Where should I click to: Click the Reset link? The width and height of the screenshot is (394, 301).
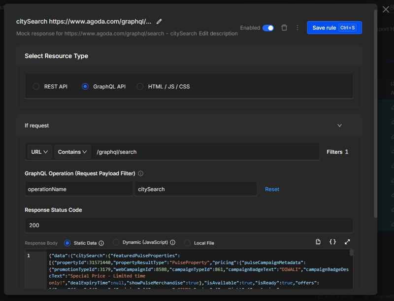[272, 189]
